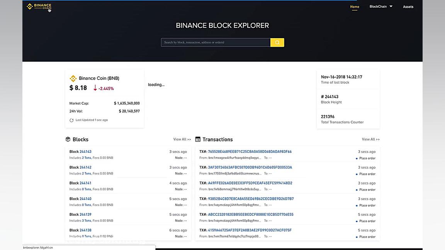Open the BlockChain menu label

(378, 7)
